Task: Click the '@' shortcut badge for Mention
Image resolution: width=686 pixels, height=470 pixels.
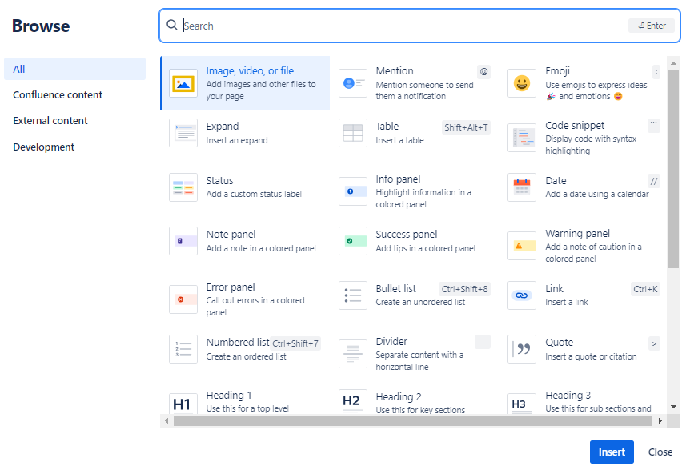Action: 483,72
